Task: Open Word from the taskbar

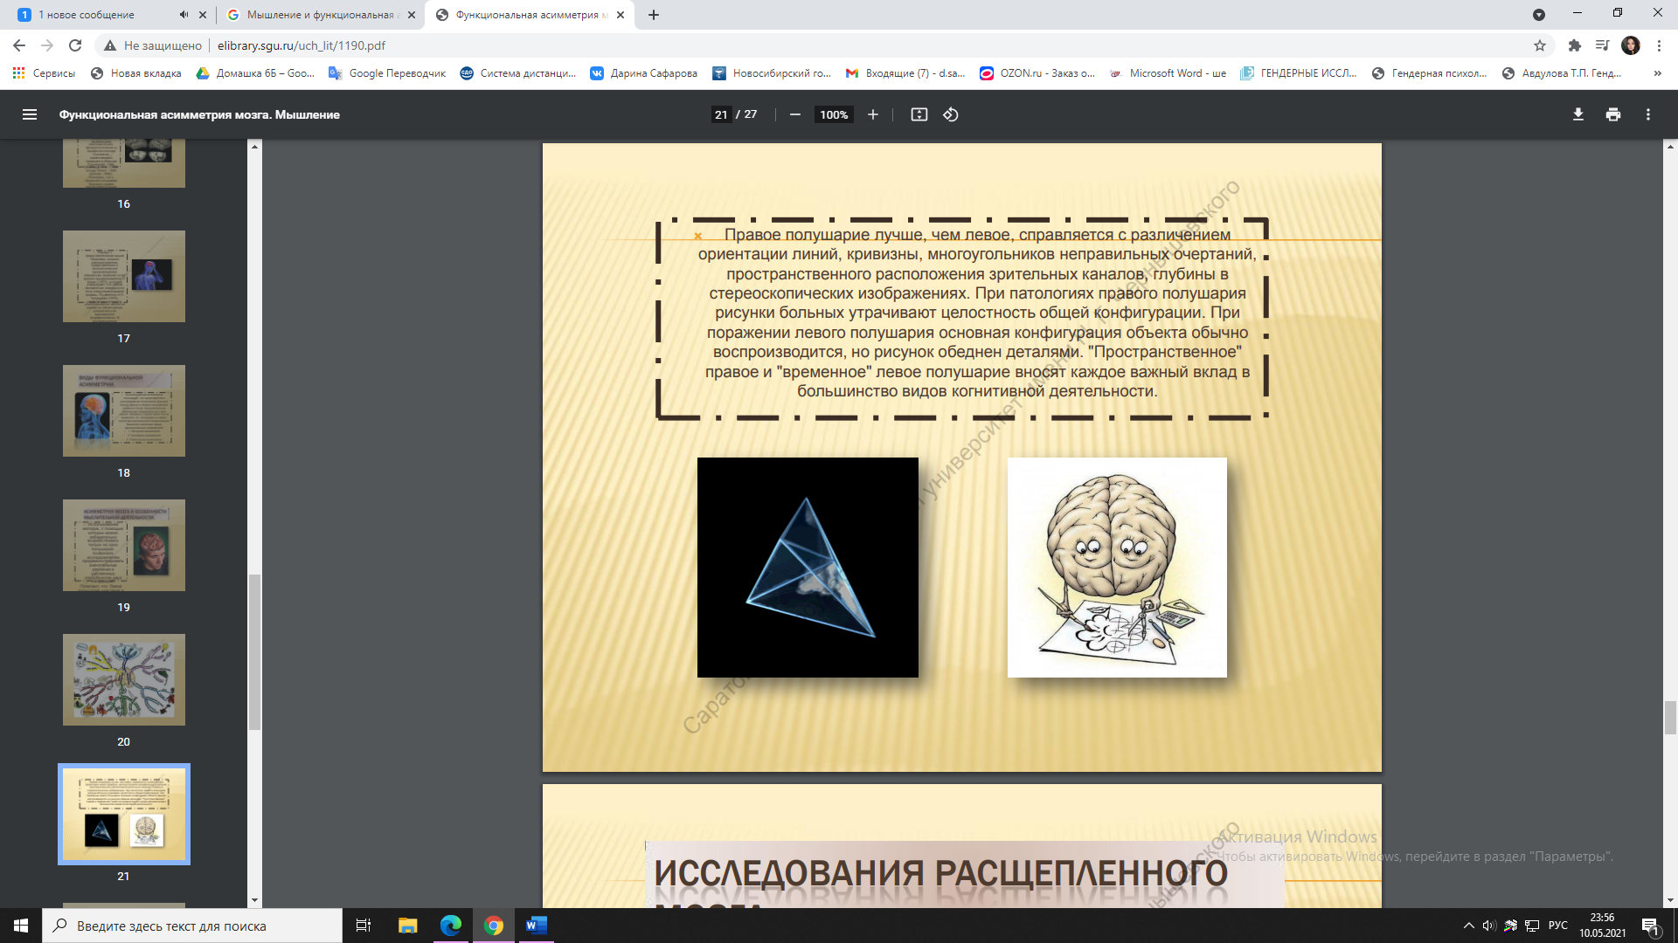Action: click(537, 926)
